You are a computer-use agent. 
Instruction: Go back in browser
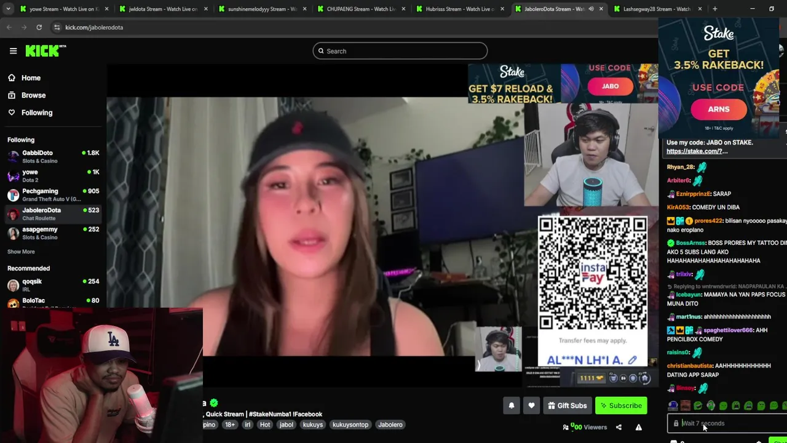(9, 27)
